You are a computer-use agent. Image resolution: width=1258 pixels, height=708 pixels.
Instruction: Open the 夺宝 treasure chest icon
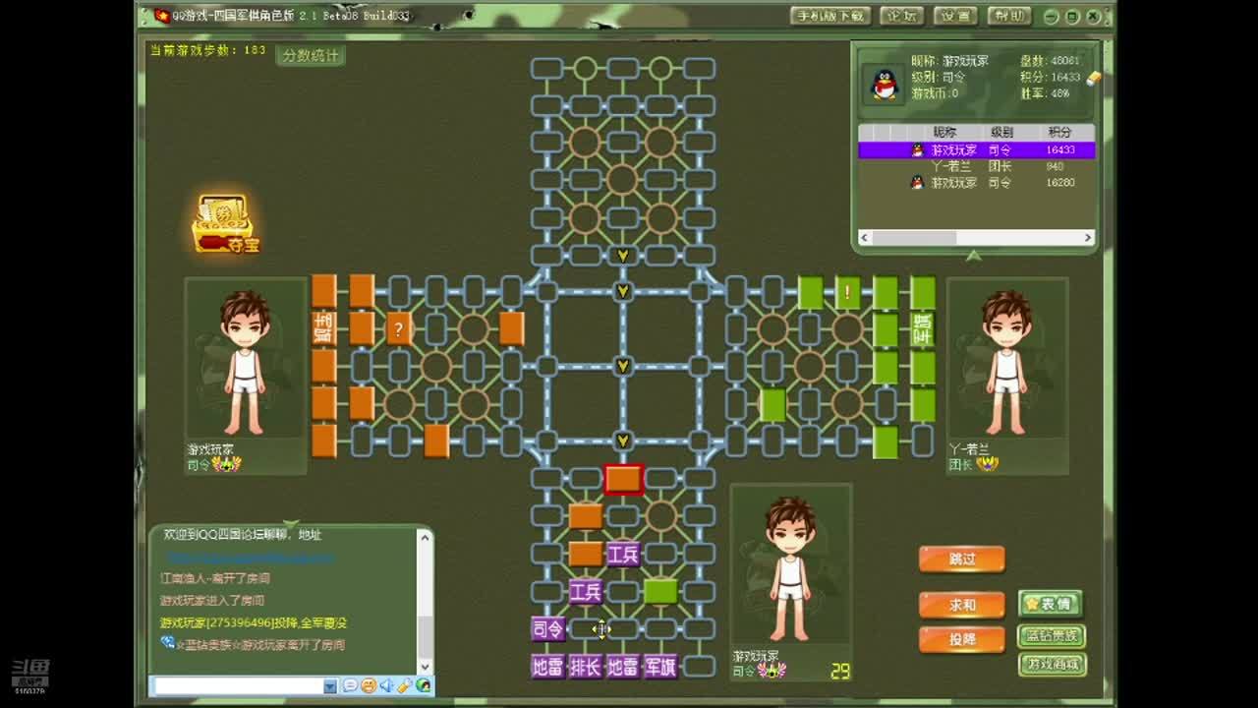point(226,224)
